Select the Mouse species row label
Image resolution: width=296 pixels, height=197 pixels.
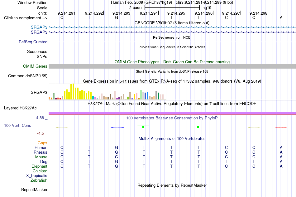(41, 157)
